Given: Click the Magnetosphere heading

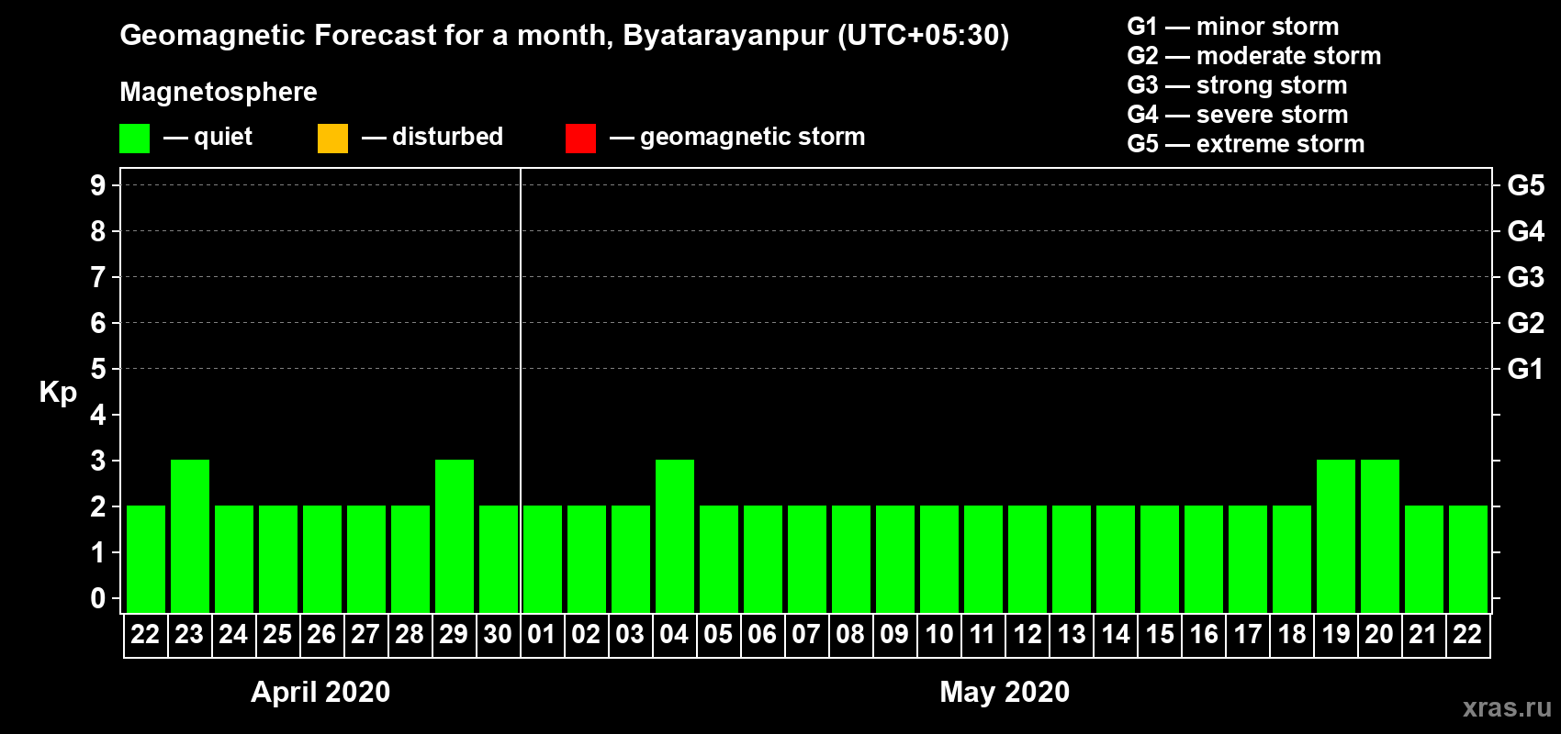Looking at the screenshot, I should click(219, 93).
